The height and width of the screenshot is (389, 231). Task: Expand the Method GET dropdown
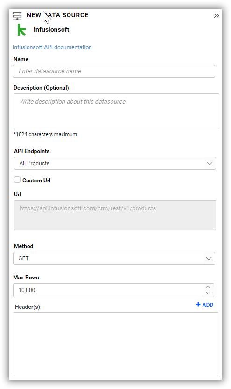coord(114,258)
